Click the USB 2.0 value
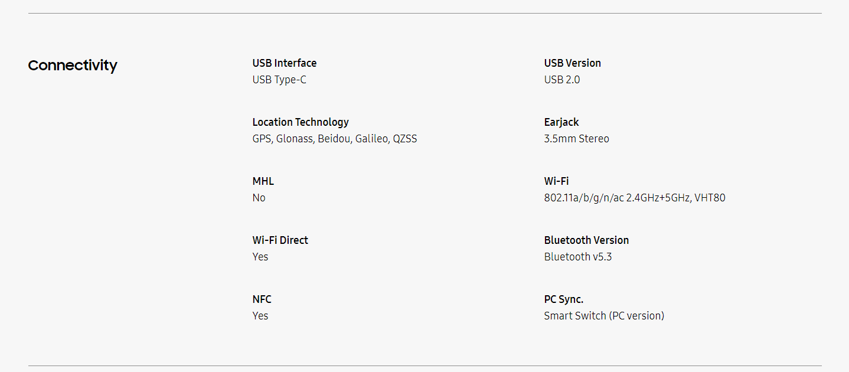 click(561, 80)
